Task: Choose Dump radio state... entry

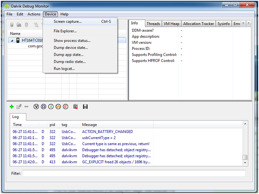Action: pyautogui.click(x=80, y=62)
